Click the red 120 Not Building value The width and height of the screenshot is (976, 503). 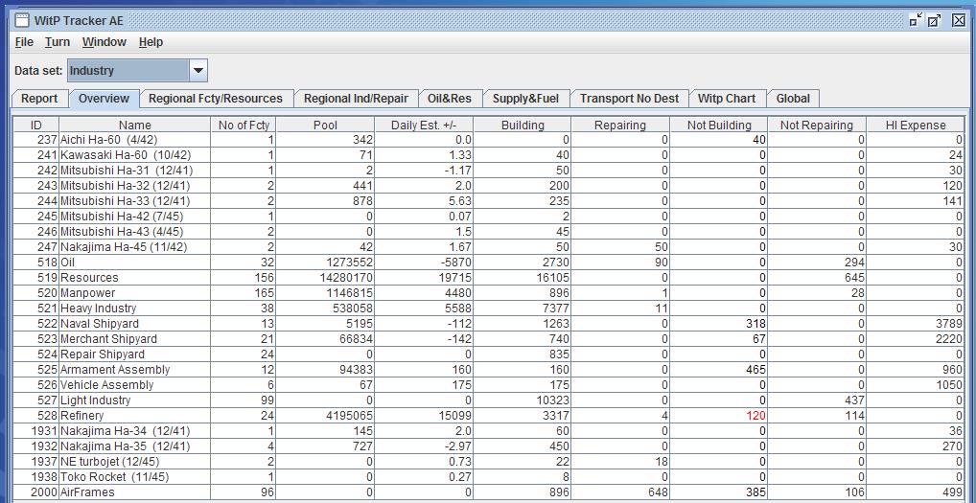point(755,415)
